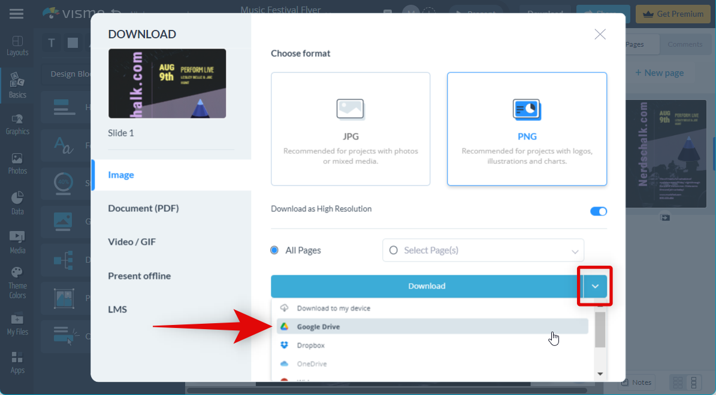
Task: Open Layouts in the left sidebar
Action: click(x=17, y=46)
